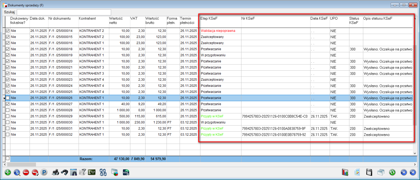The height and width of the screenshot is (180, 420).
Task: Click the Szukaj search input field
Action: pos(64,12)
